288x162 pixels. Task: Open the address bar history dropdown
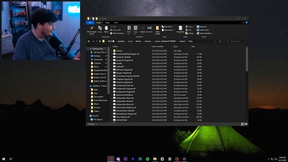(x=215, y=41)
